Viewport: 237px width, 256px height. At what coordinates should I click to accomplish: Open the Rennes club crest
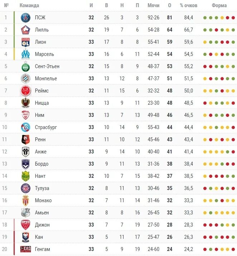[25, 139]
